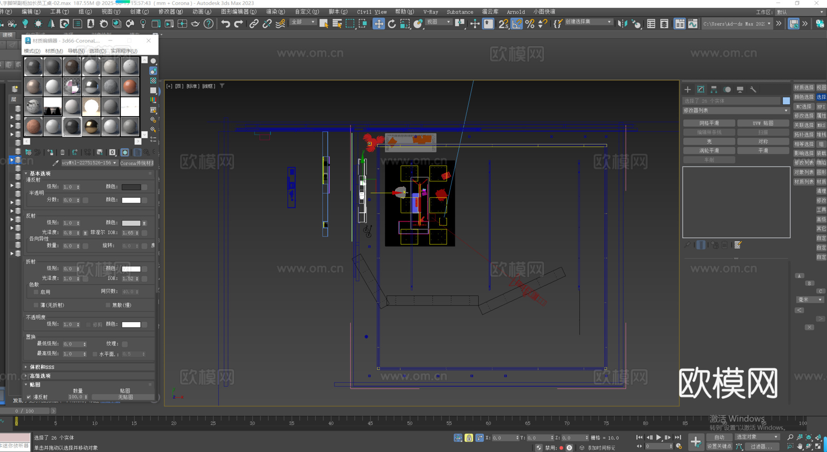Image resolution: width=827 pixels, height=452 pixels.
Task: Toggle the 纹理 displacement map button
Action: (x=125, y=344)
